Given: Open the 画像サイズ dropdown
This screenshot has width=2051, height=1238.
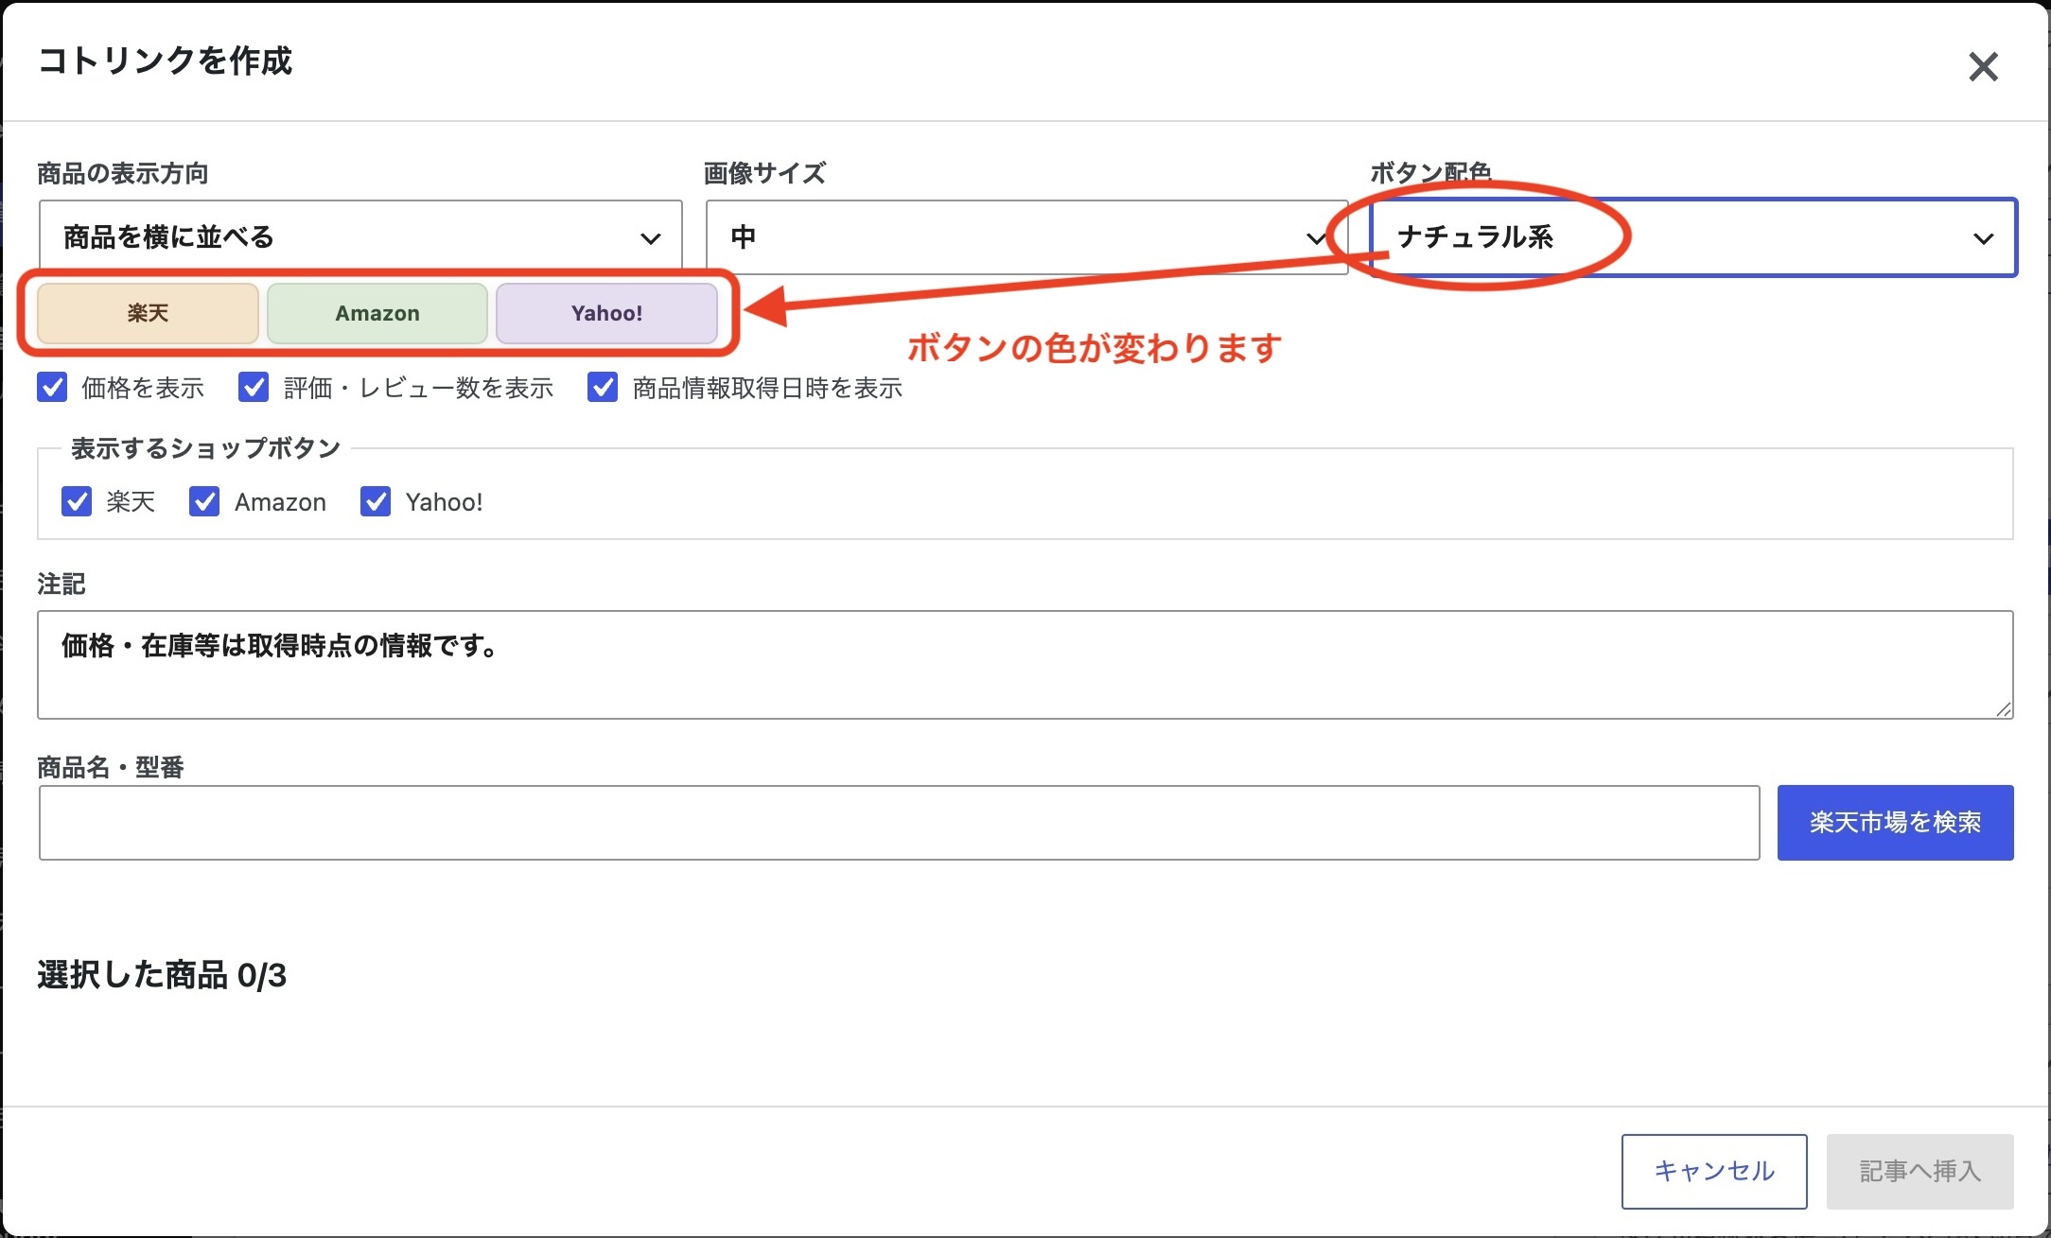Looking at the screenshot, I should point(1026,236).
